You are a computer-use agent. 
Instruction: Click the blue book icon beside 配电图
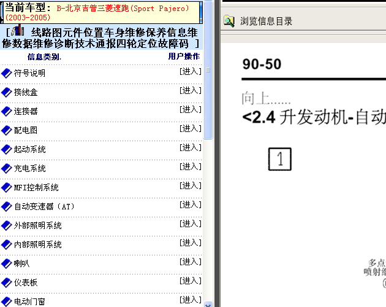pos(6,130)
